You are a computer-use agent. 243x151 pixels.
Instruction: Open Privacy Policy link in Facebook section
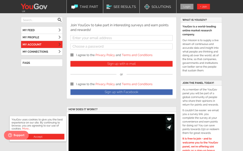[105, 84]
